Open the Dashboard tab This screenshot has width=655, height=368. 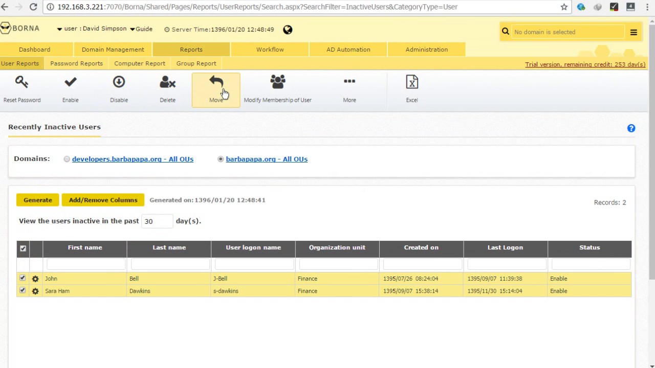(x=34, y=50)
